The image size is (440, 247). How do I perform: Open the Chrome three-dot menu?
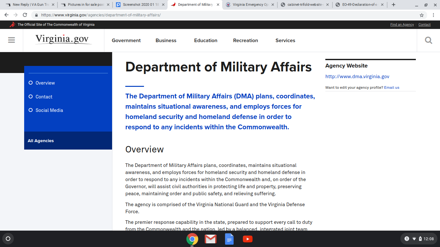(433, 15)
